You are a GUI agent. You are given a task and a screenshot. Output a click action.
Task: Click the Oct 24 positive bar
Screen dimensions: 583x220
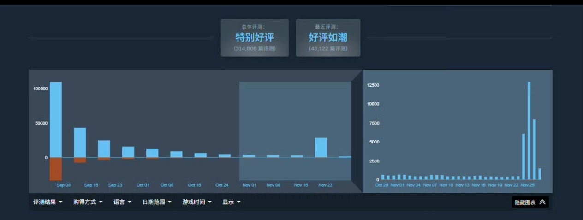pyautogui.click(x=225, y=155)
